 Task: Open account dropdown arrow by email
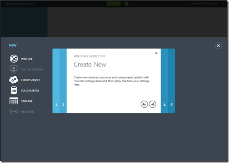[x=223, y=4]
